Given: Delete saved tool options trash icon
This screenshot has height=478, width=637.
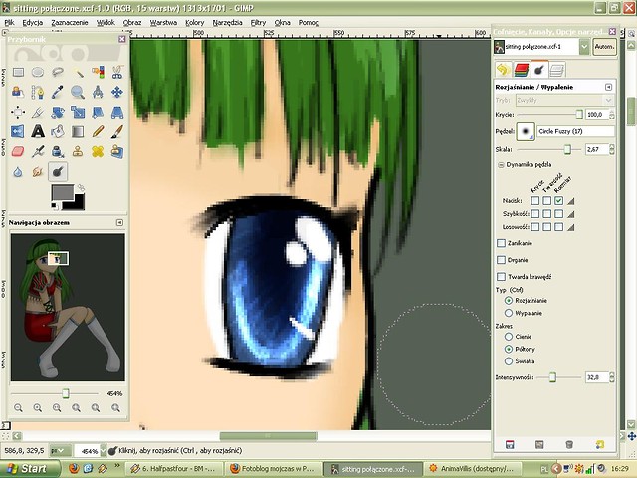Looking at the screenshot, I should coord(569,445).
